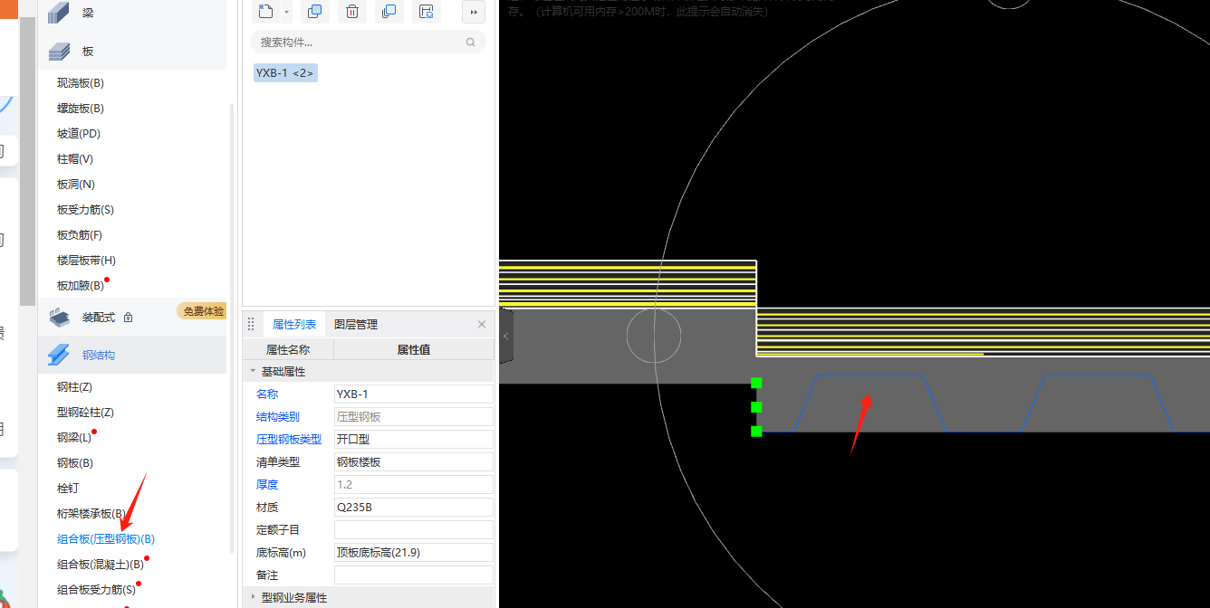Select 板洞(N) in the tree
The width and height of the screenshot is (1210, 608).
76,185
